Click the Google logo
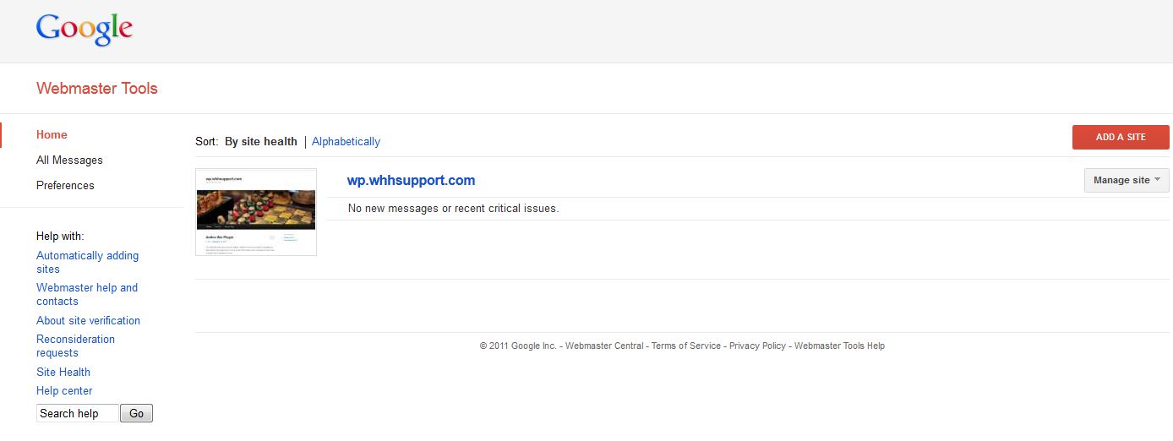Viewport: 1173px width, 441px height. tap(84, 30)
